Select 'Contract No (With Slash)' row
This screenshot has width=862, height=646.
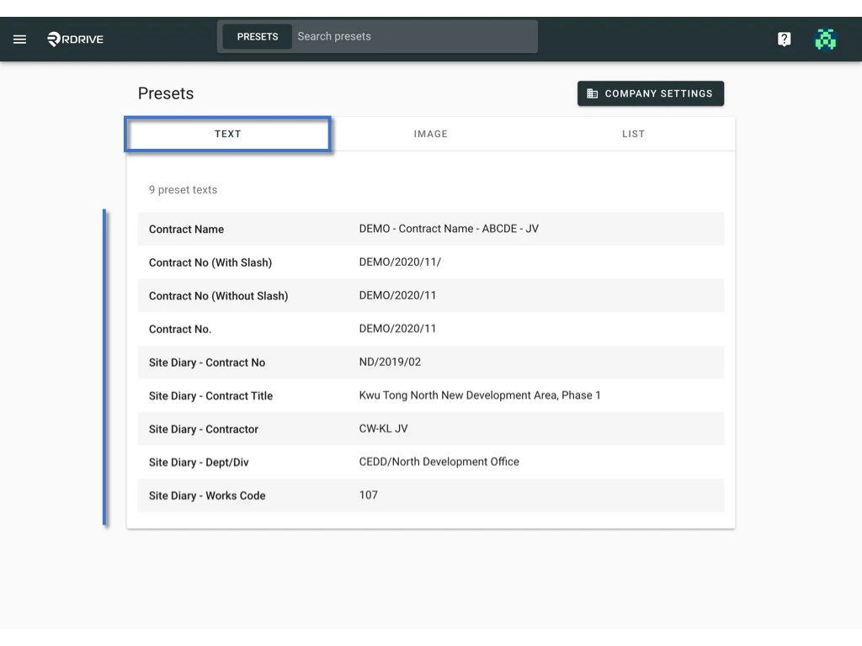[x=430, y=262]
